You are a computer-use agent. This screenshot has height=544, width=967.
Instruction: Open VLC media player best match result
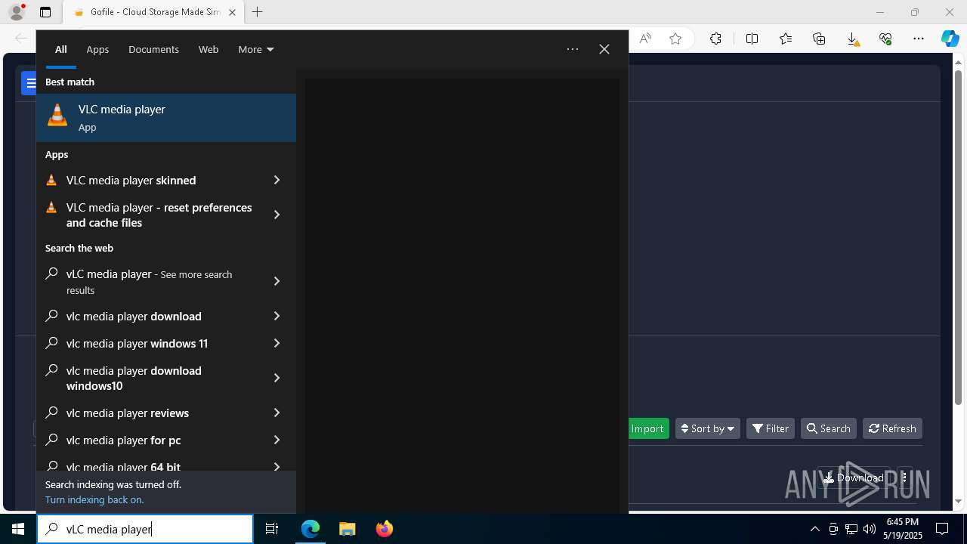pyautogui.click(x=166, y=118)
